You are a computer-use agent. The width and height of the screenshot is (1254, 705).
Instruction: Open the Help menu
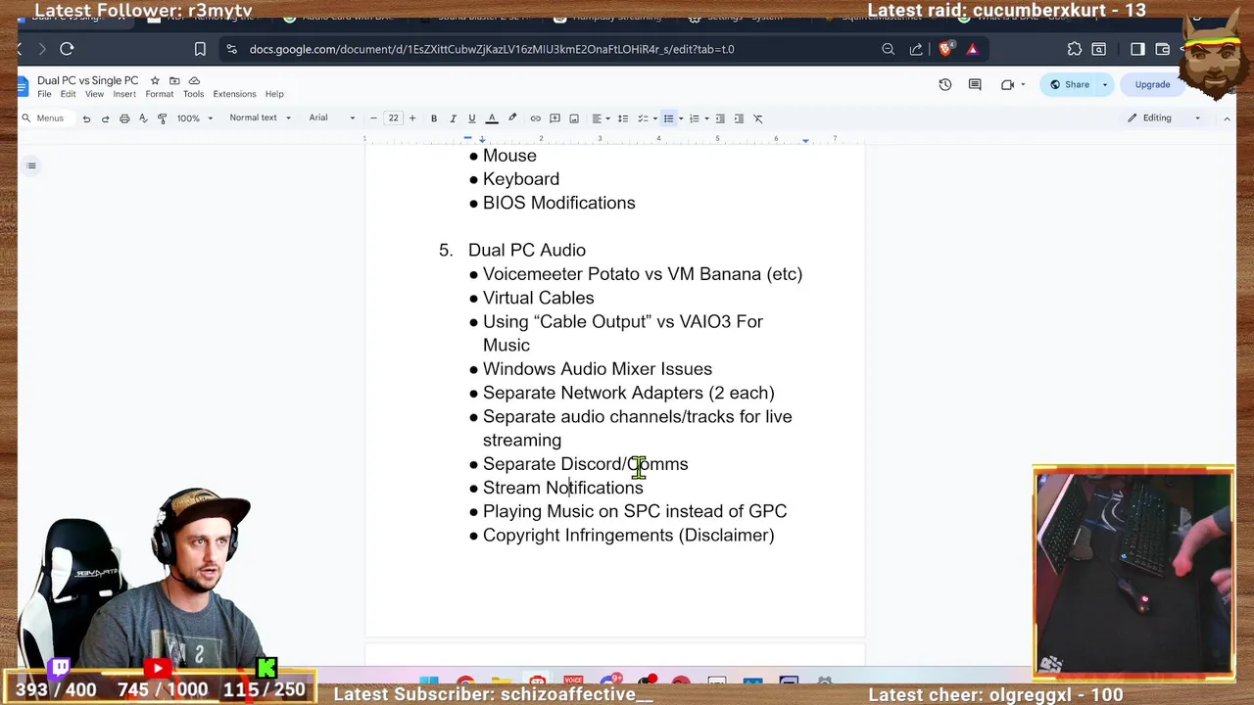[274, 94]
